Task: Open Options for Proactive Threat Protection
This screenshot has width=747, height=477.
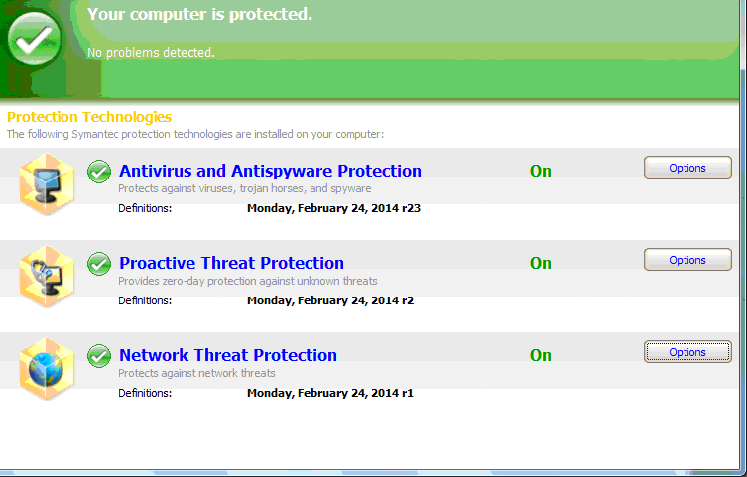Action: point(687,260)
